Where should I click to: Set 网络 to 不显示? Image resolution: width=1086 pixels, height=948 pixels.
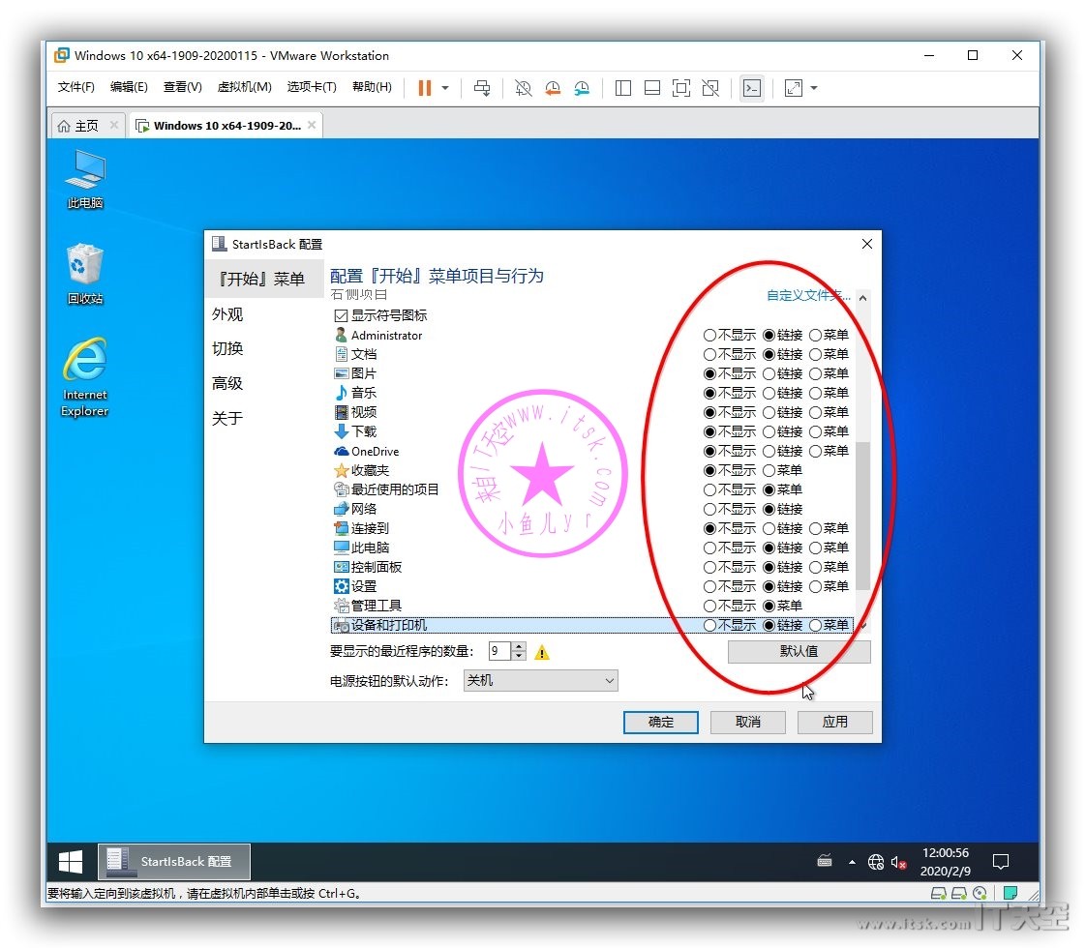click(x=709, y=509)
